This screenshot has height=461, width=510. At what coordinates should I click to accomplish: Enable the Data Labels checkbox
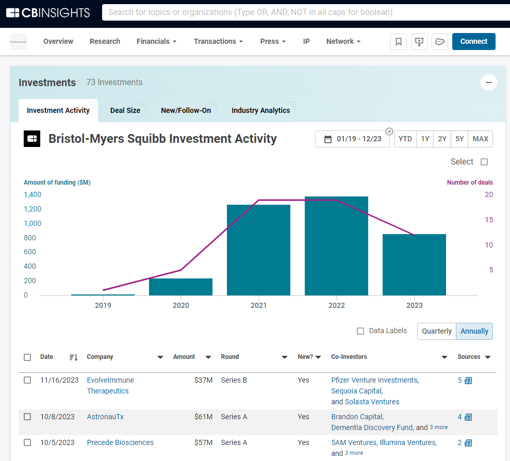pos(360,331)
